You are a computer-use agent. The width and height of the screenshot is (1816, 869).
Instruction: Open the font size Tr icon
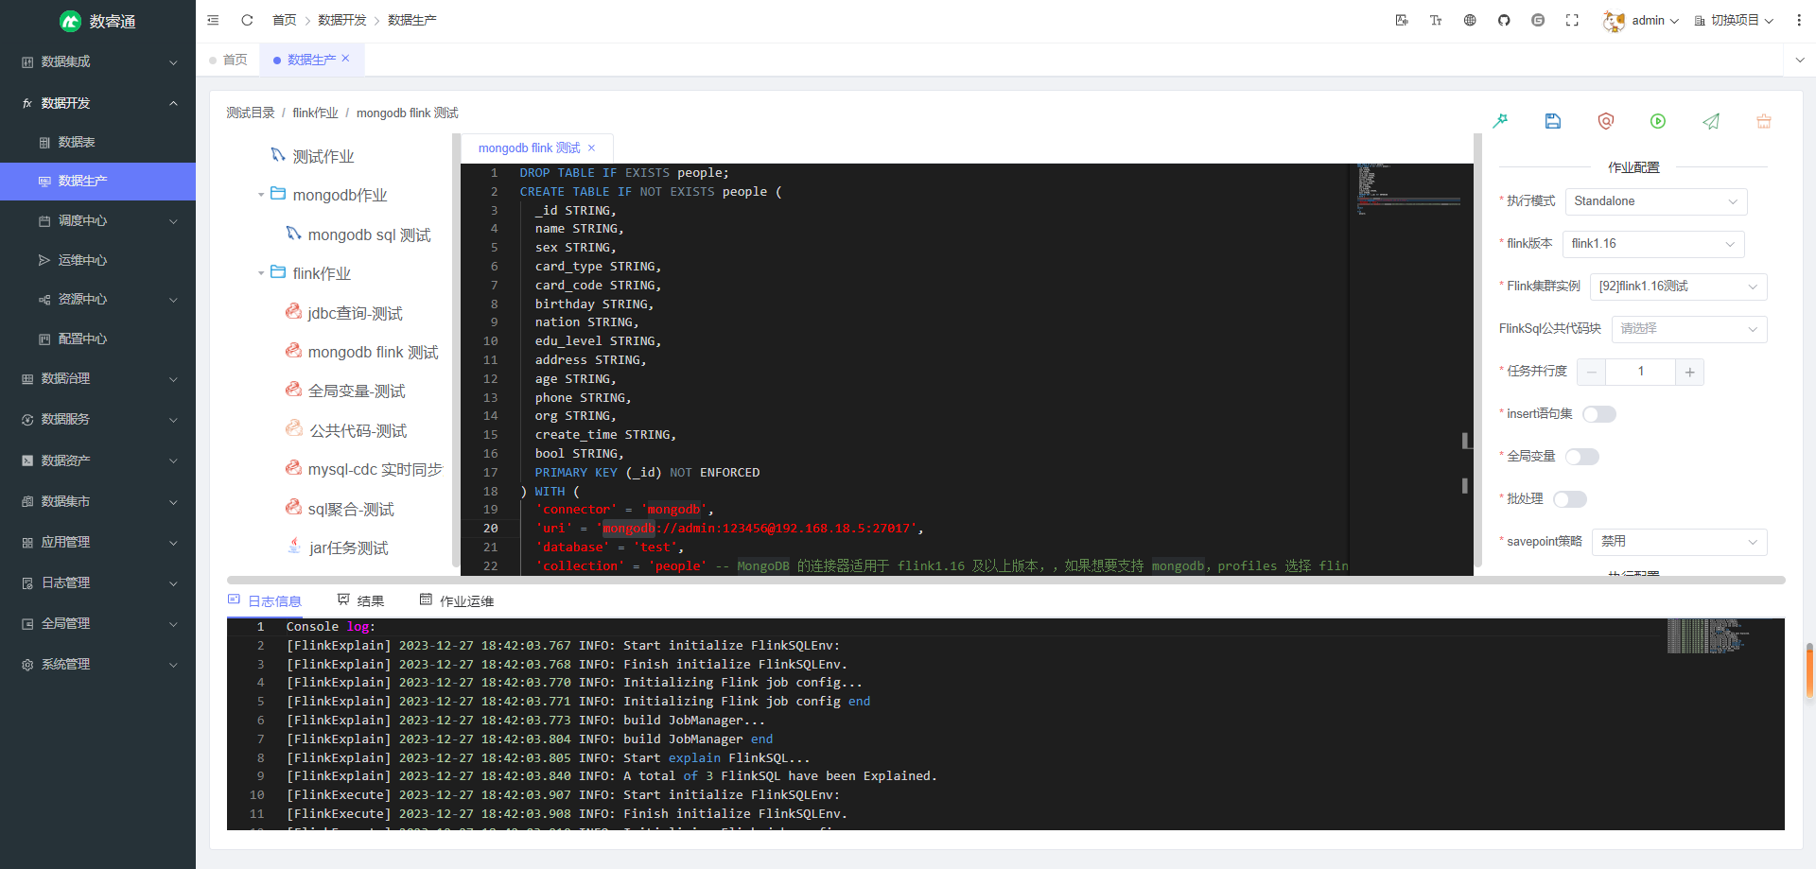1436,20
